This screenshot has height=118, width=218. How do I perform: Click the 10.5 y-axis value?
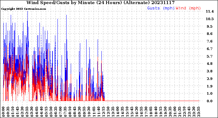(210, 19)
